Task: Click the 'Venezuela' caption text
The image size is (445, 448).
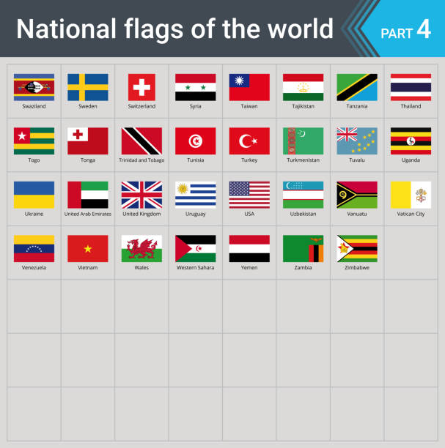Action: pos(34,267)
